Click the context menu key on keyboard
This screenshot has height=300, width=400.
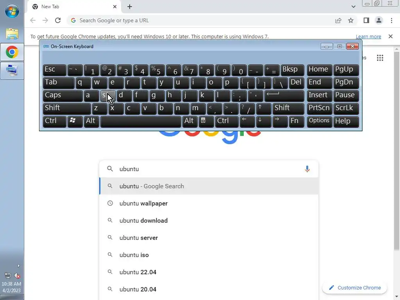(x=206, y=121)
